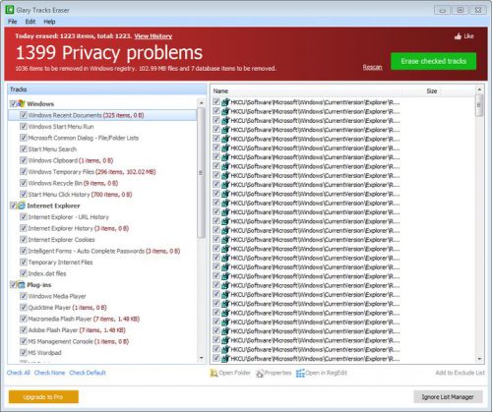Uncheck Windows Recent Documents checkbox
The height and width of the screenshot is (412, 492).
click(24, 115)
